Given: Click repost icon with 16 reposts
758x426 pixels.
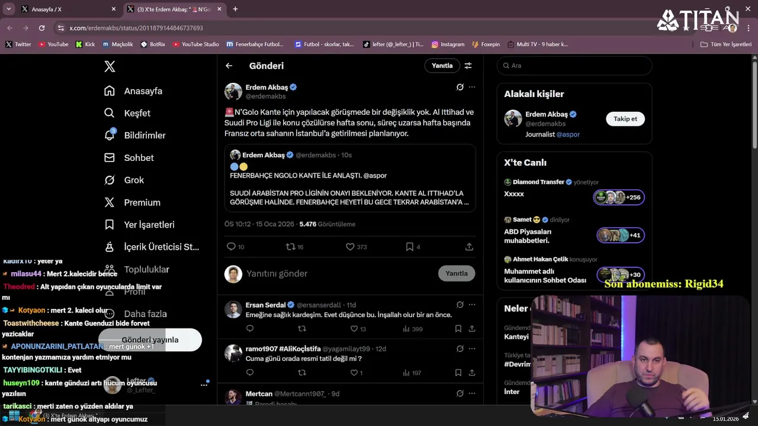Looking at the screenshot, I should [x=291, y=247].
